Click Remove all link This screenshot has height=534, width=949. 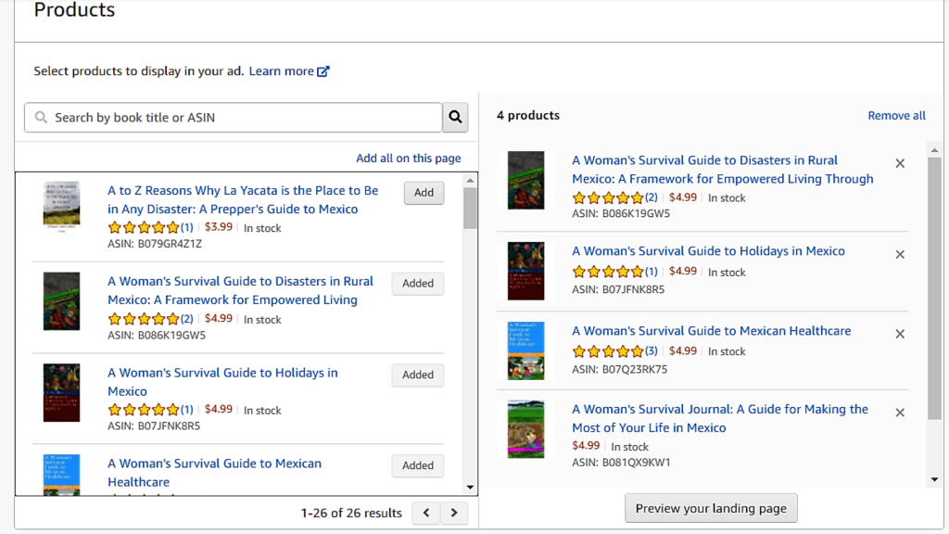coord(896,116)
